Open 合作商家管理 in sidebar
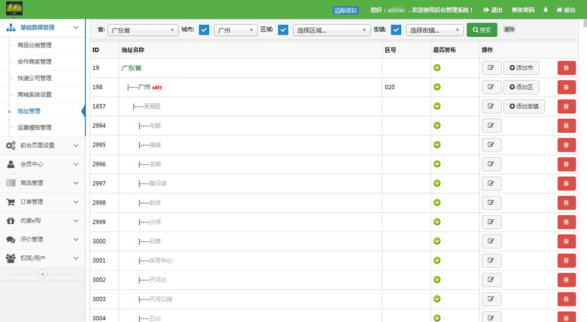 click(x=34, y=62)
